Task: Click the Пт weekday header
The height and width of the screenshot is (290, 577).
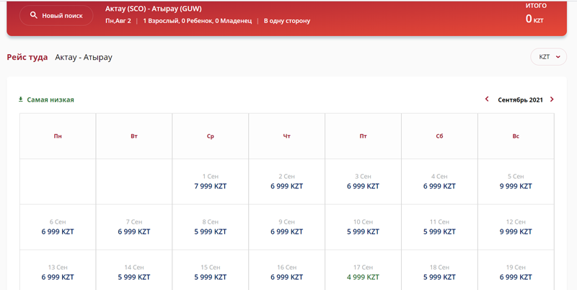Action: tap(363, 136)
